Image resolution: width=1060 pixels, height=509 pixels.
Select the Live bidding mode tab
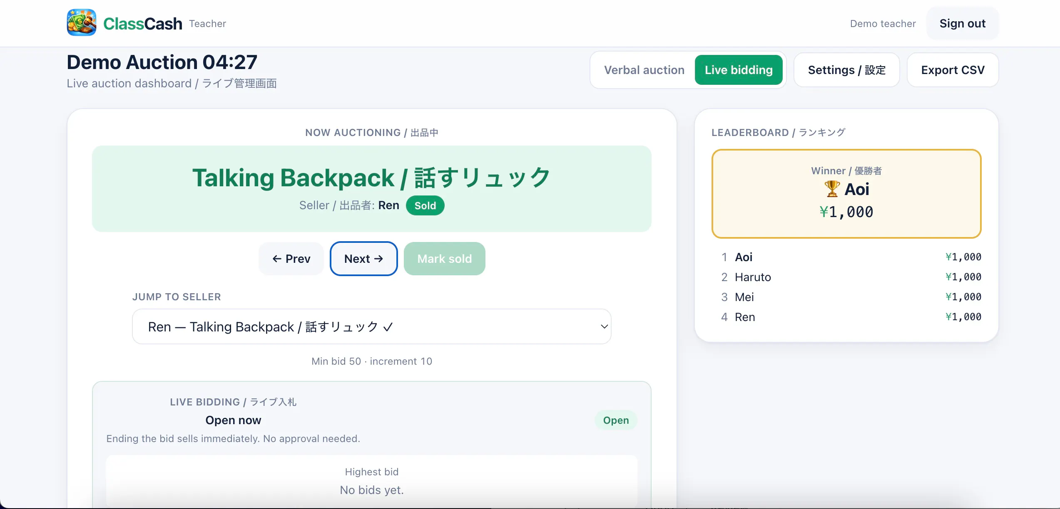point(739,70)
